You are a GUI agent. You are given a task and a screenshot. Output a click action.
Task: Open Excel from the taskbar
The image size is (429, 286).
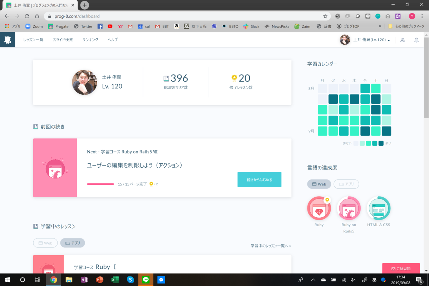tap(115, 280)
